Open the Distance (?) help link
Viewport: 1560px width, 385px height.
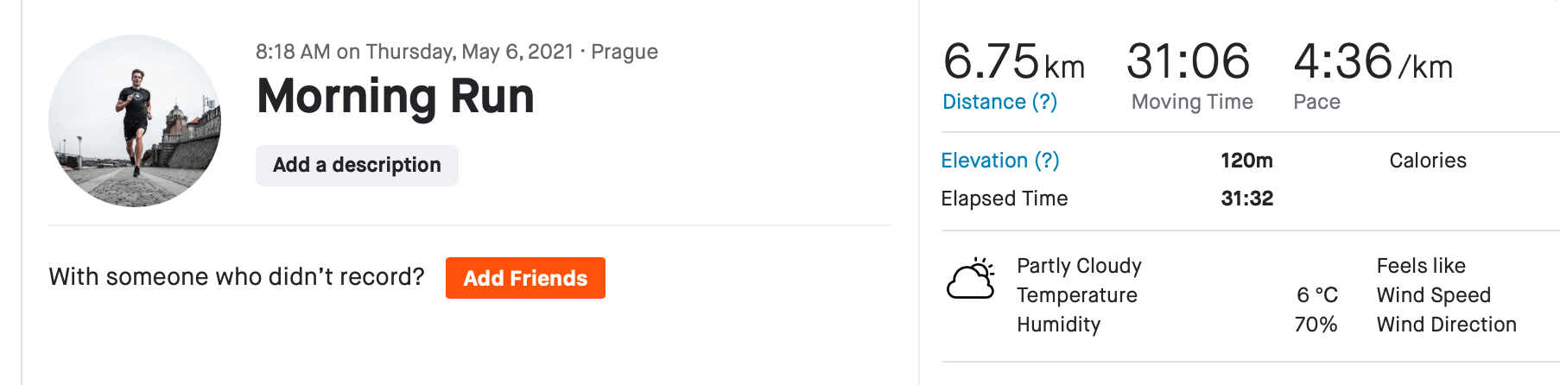click(999, 102)
